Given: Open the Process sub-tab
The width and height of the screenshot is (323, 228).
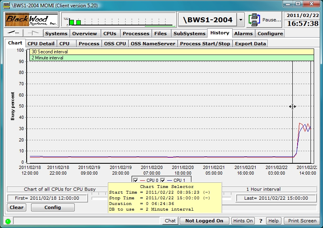Looking at the screenshot, I should coord(89,44).
